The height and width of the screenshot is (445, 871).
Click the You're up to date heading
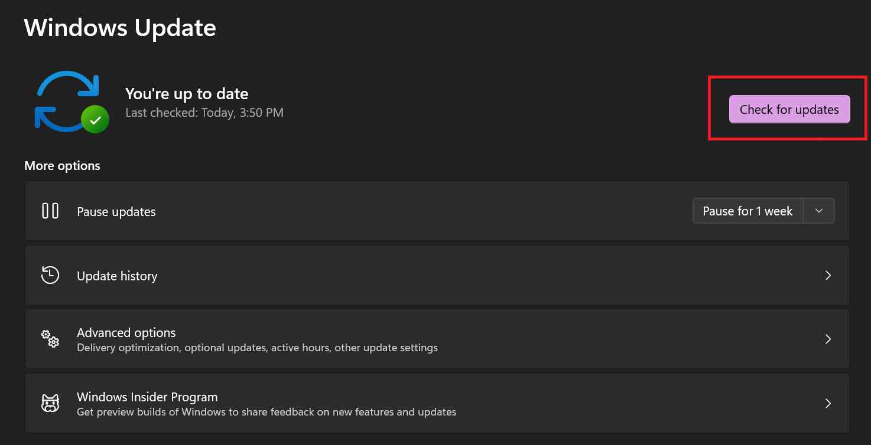(x=187, y=94)
